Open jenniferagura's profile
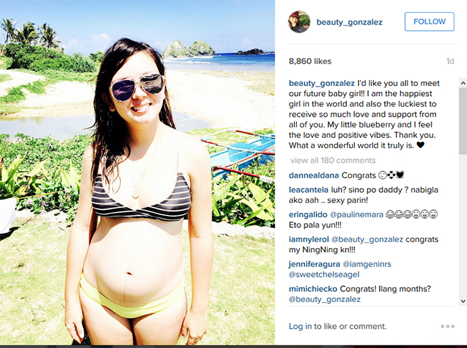Viewport: 467px width, 348px height. pos(314,264)
